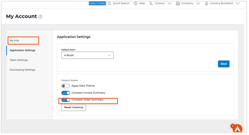The width and height of the screenshot is (249, 135).
Task: Open the orange chat widget icon
Action: [237, 129]
